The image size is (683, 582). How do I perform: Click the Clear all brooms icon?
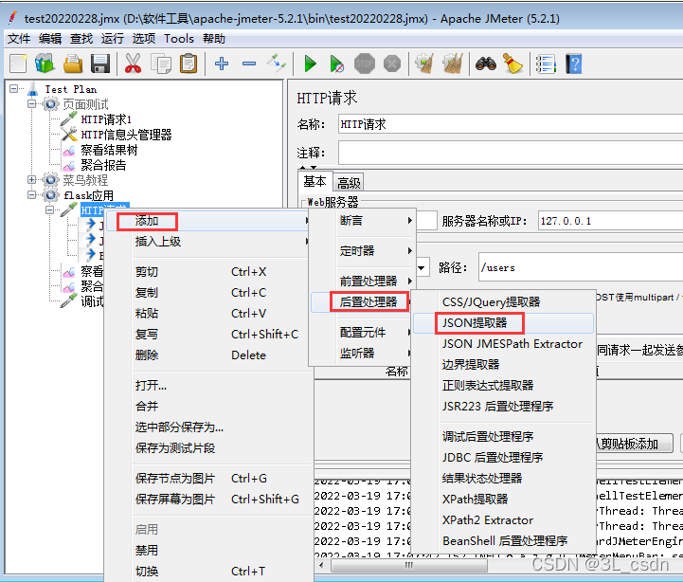(x=452, y=64)
